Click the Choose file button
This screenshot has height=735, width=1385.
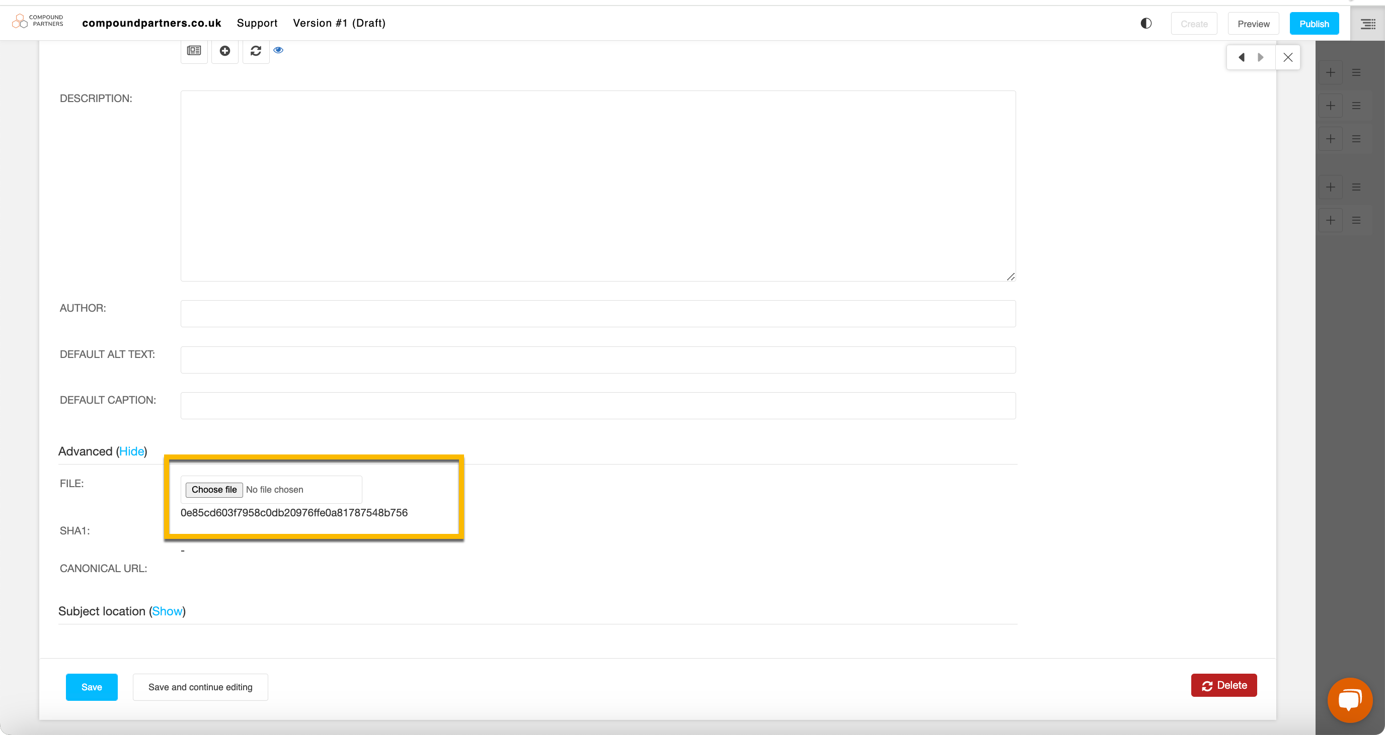point(214,490)
